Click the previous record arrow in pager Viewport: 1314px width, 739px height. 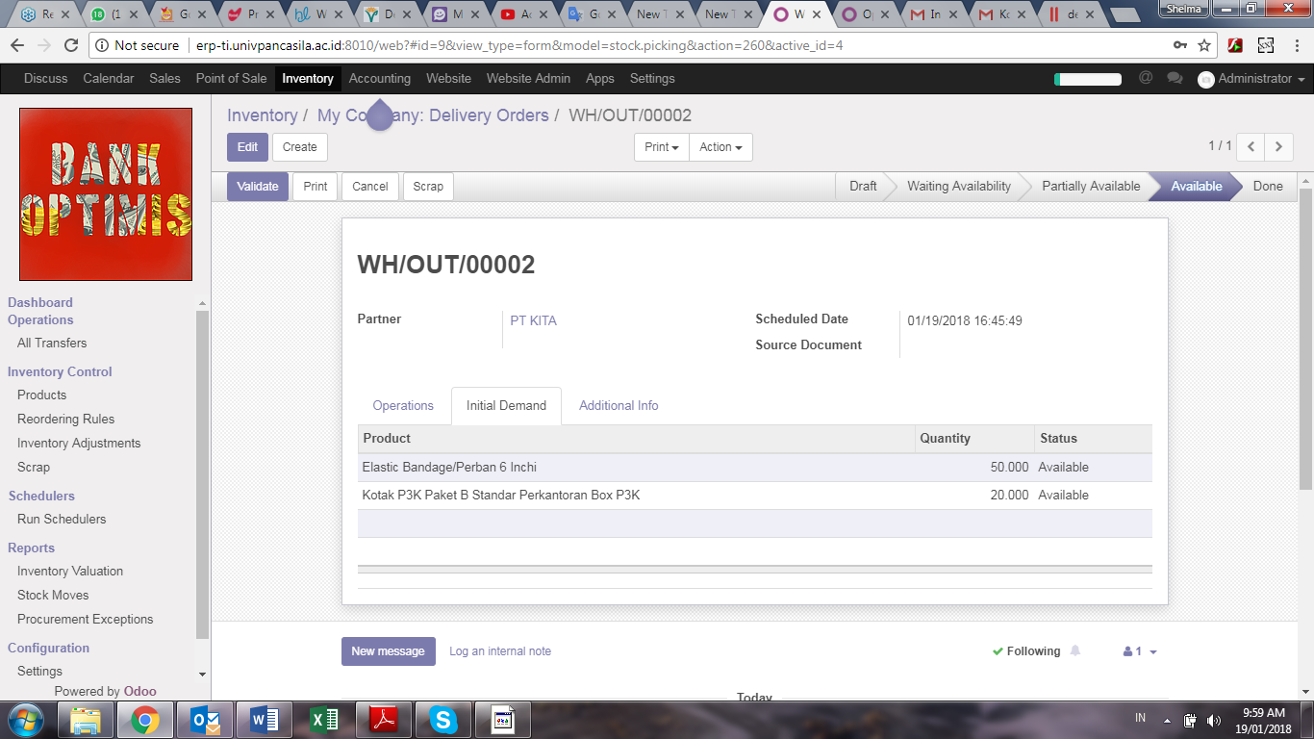[1251, 147]
